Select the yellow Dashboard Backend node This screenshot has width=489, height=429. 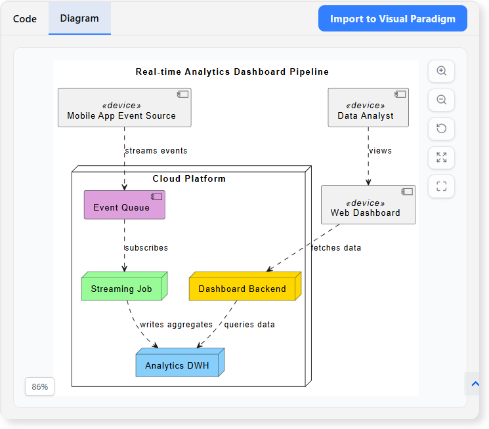point(242,289)
